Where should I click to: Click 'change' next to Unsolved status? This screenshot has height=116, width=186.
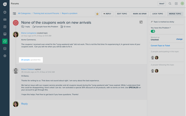pyautogui.click(x=179, y=39)
